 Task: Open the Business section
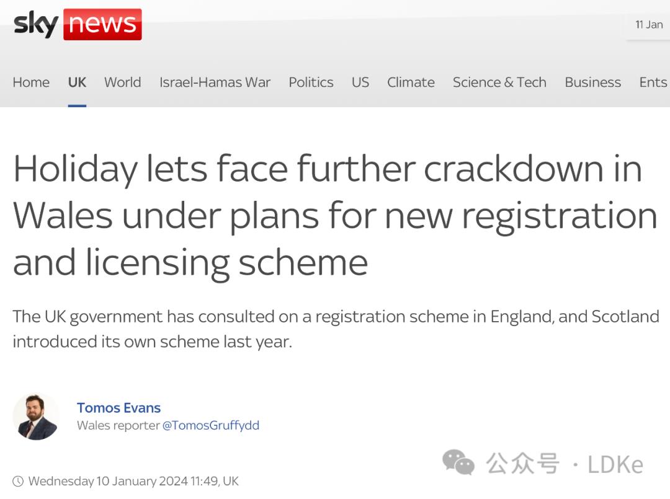coord(592,82)
